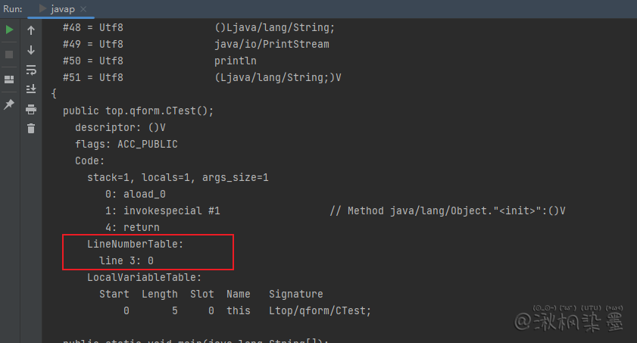The height and width of the screenshot is (343, 637).
Task: Go up the stack trace arrow
Action: point(31,30)
